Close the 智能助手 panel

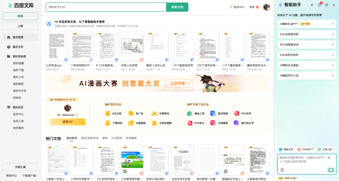point(334,5)
